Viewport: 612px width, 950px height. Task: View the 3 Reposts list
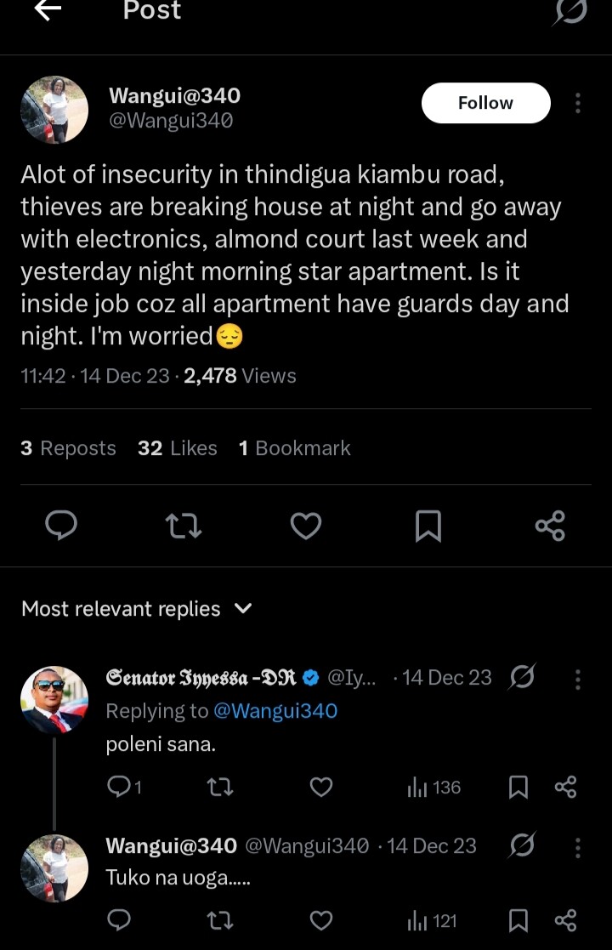pos(68,448)
